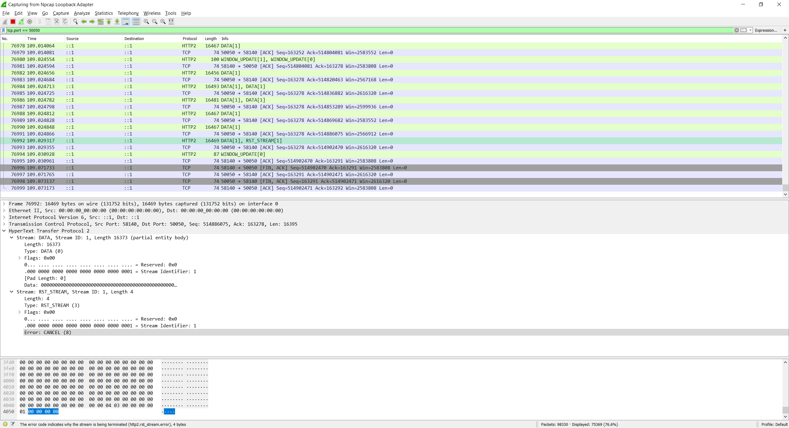This screenshot has height=428, width=789.
Task: Reload this capture file
Action: click(x=65, y=22)
